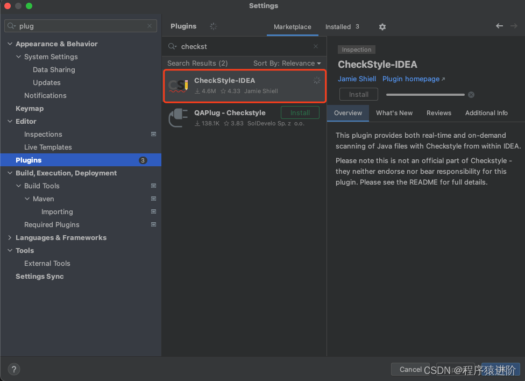Viewport: 525px width, 381px height.
Task: Install the QAPlug - Checkstyle plugin
Action: pos(300,112)
